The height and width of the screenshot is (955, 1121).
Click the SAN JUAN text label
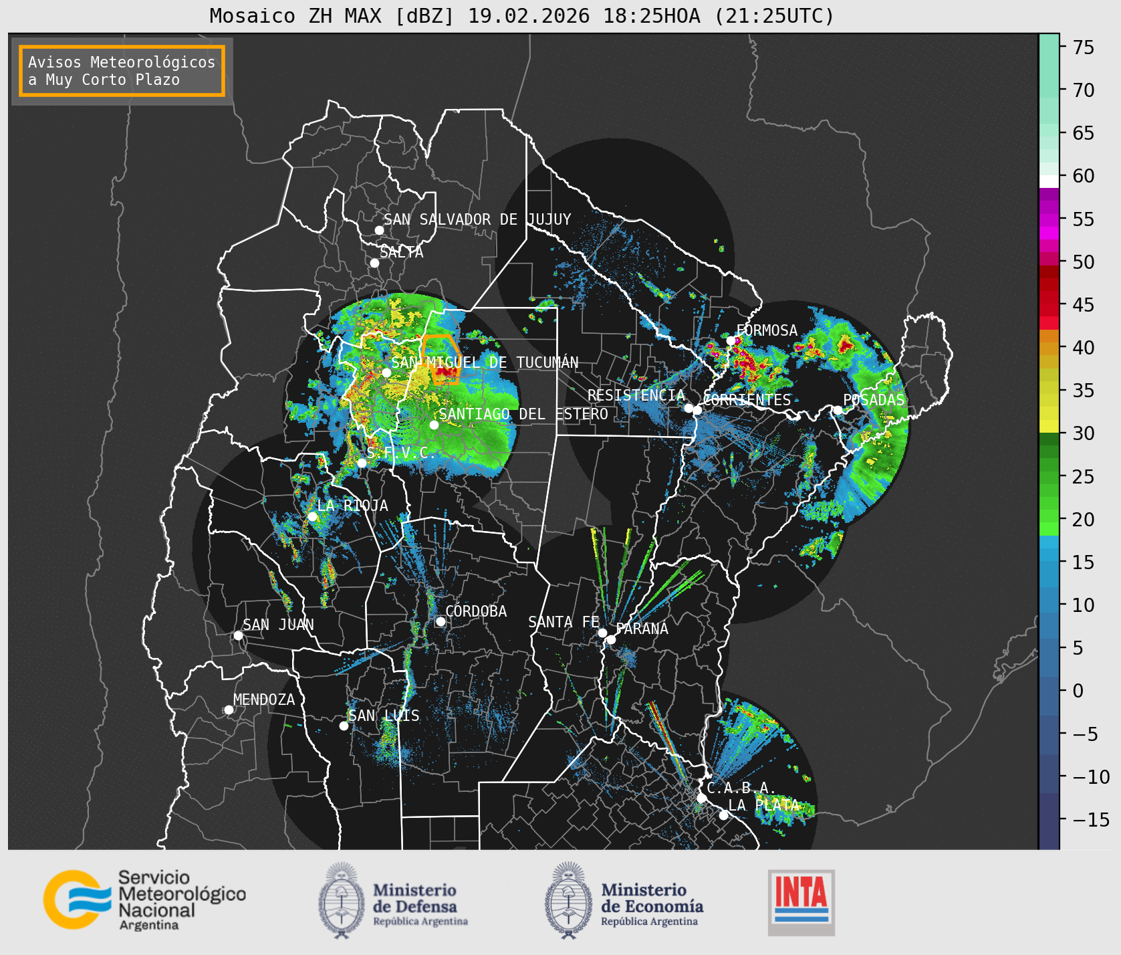click(278, 625)
